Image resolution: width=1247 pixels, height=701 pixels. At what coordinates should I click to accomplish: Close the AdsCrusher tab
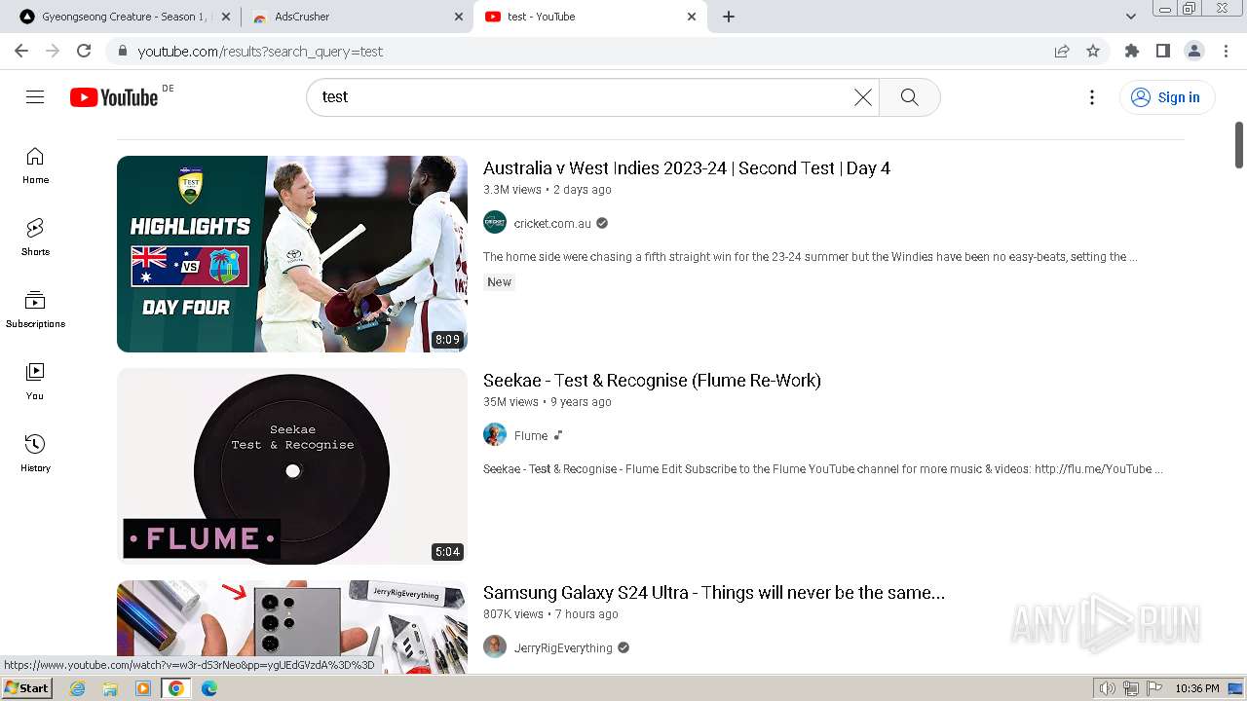(458, 17)
